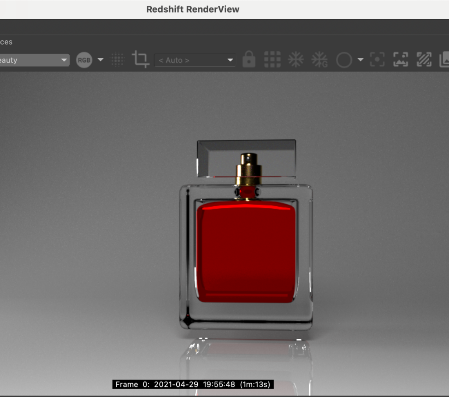Expand the arrow beside the circle icon
Image resolution: width=449 pixels, height=397 pixels.
[x=360, y=60]
